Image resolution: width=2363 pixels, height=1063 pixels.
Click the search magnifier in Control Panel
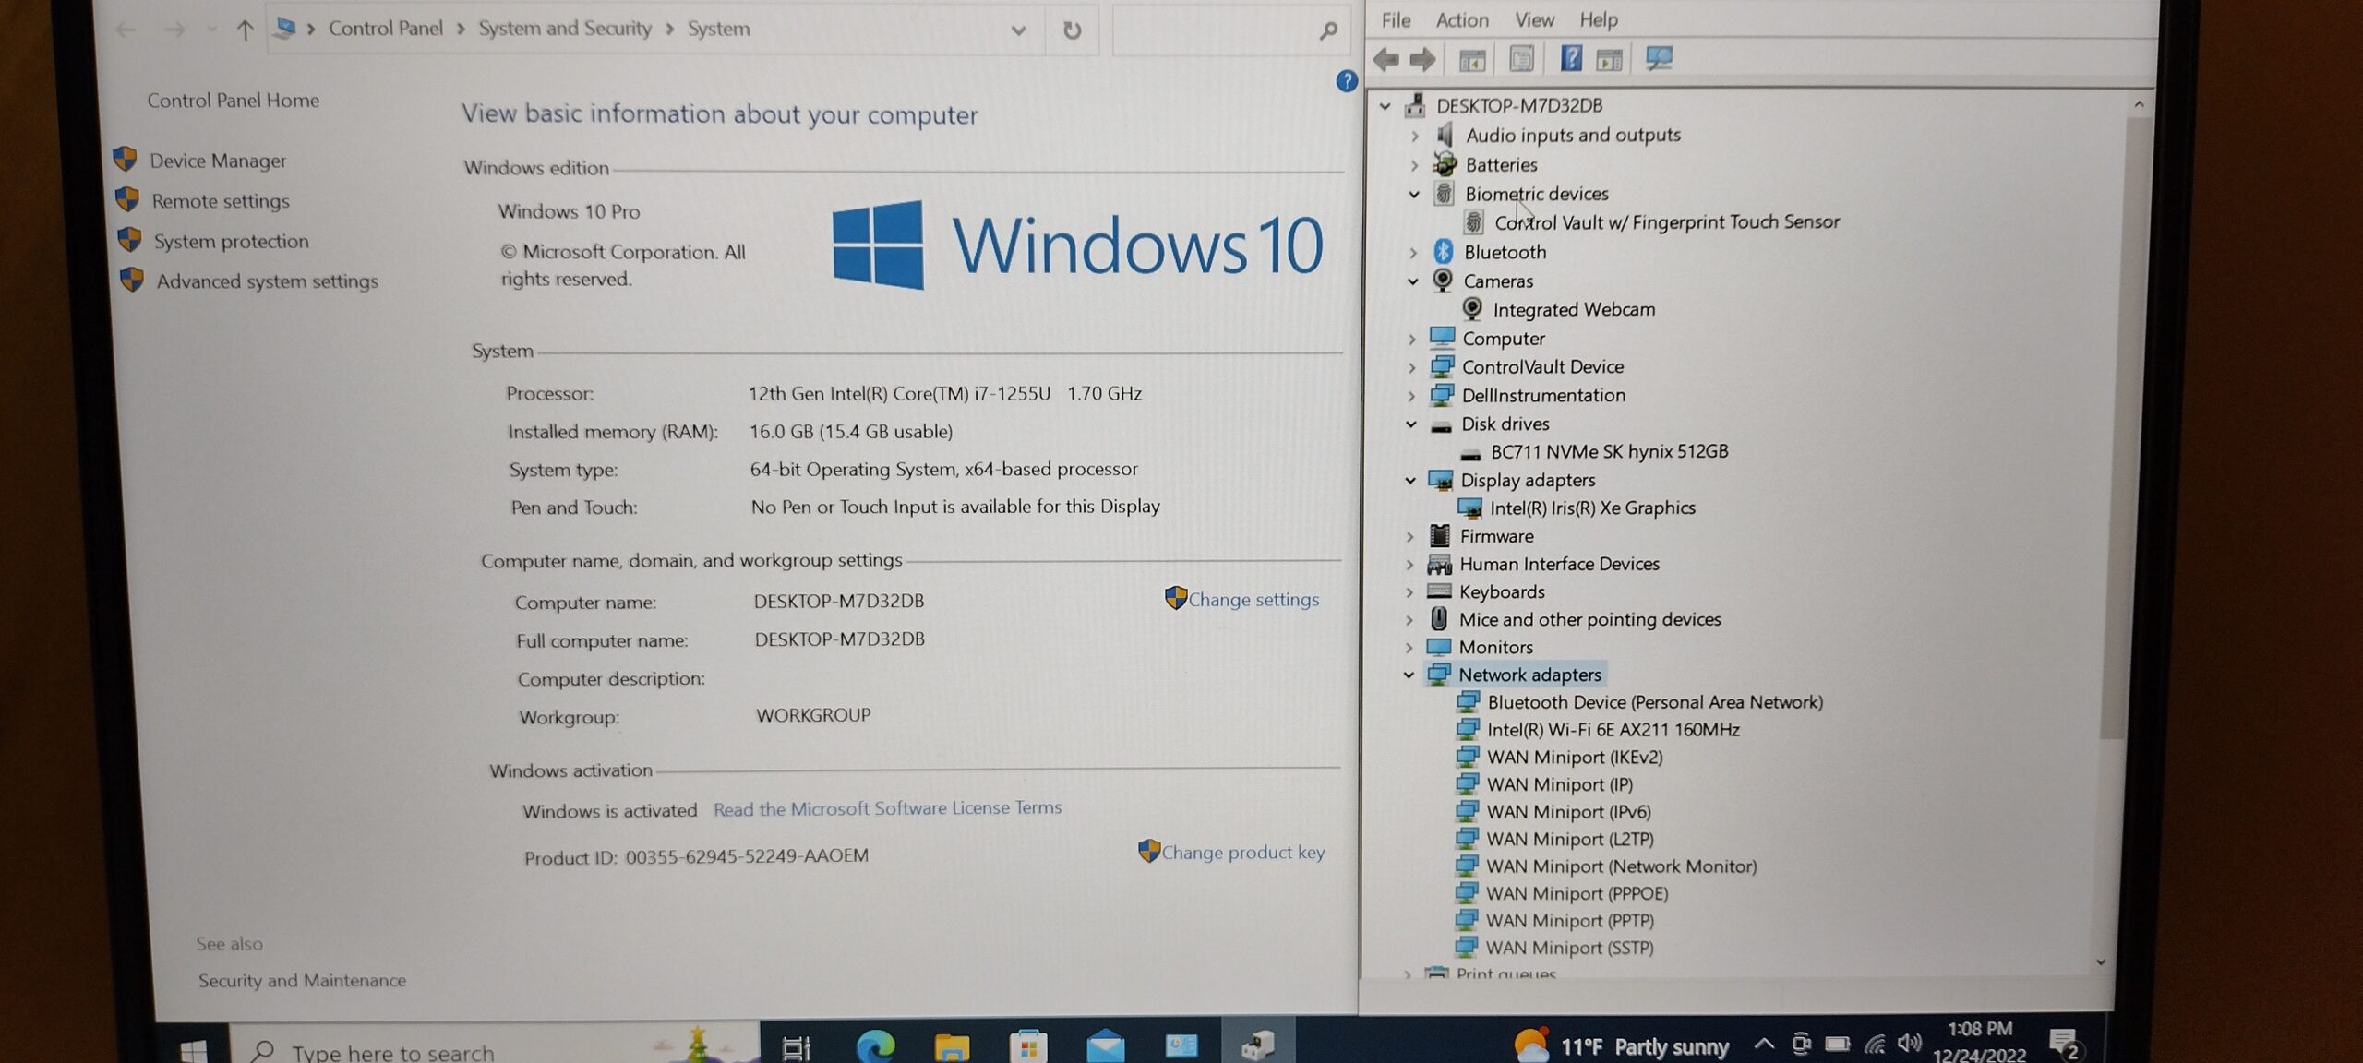click(x=1328, y=31)
